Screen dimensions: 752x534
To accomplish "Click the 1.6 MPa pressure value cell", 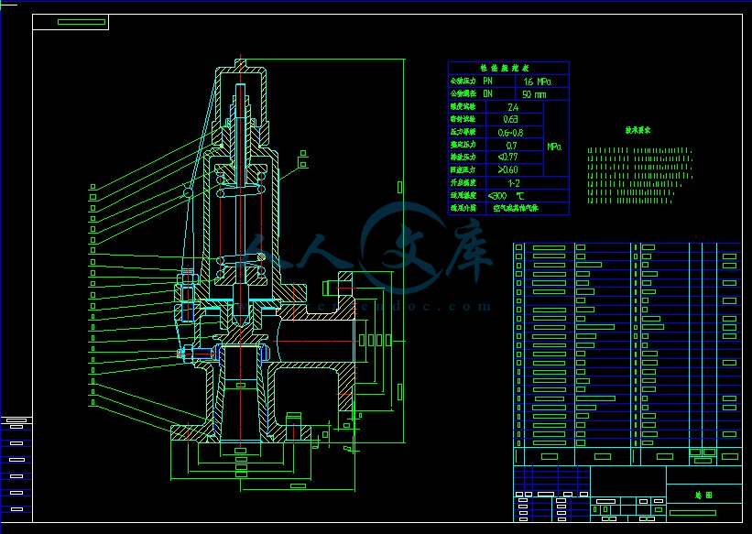I will tap(536, 81).
